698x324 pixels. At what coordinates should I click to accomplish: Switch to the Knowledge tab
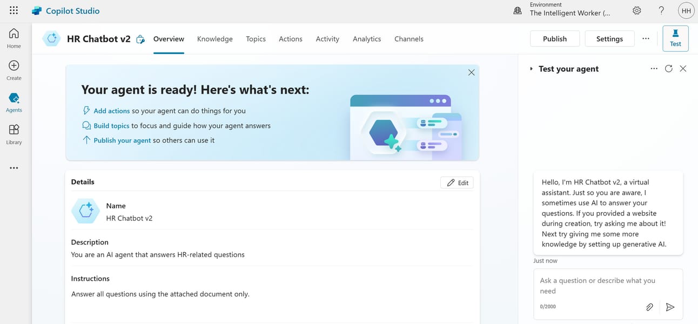tap(215, 39)
